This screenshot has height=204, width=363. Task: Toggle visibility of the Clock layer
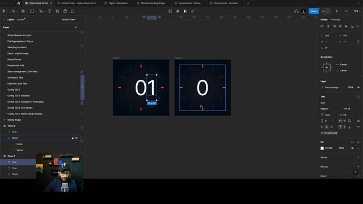tap(77, 138)
